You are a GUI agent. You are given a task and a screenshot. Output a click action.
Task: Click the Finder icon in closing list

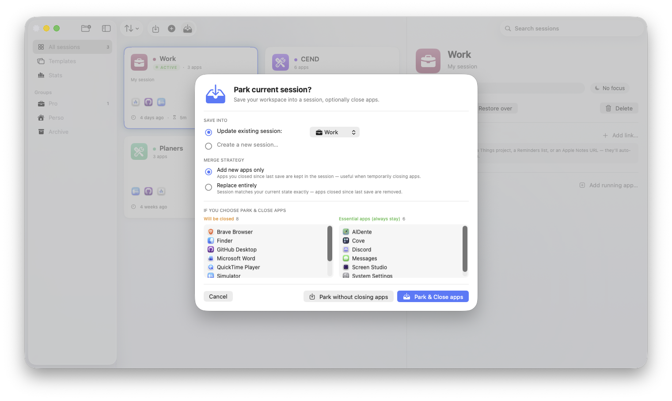[211, 241]
